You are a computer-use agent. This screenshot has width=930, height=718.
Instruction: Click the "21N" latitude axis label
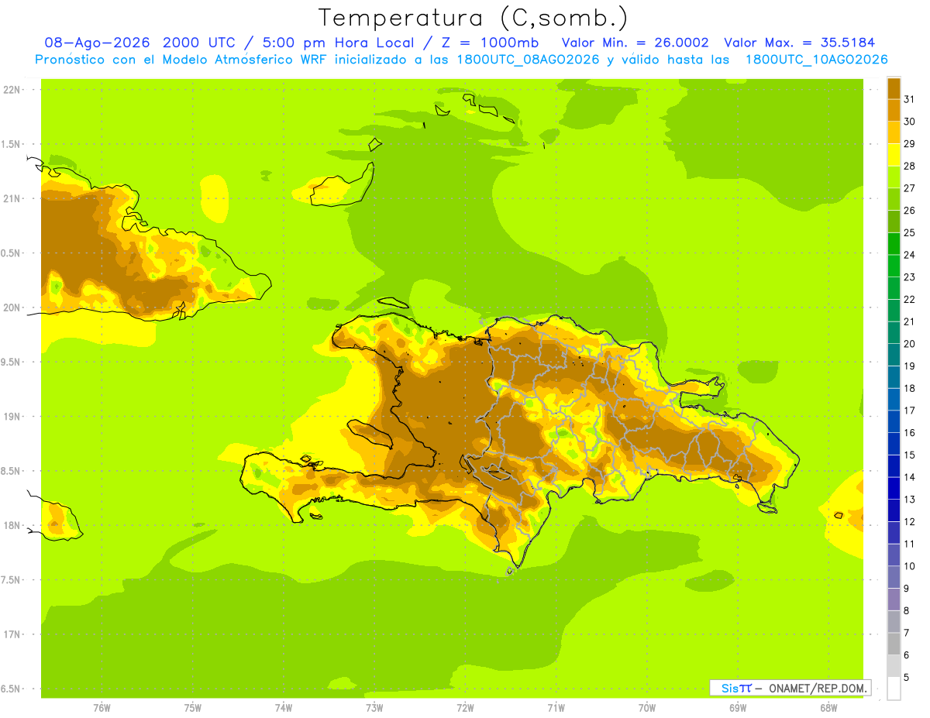(x=11, y=199)
